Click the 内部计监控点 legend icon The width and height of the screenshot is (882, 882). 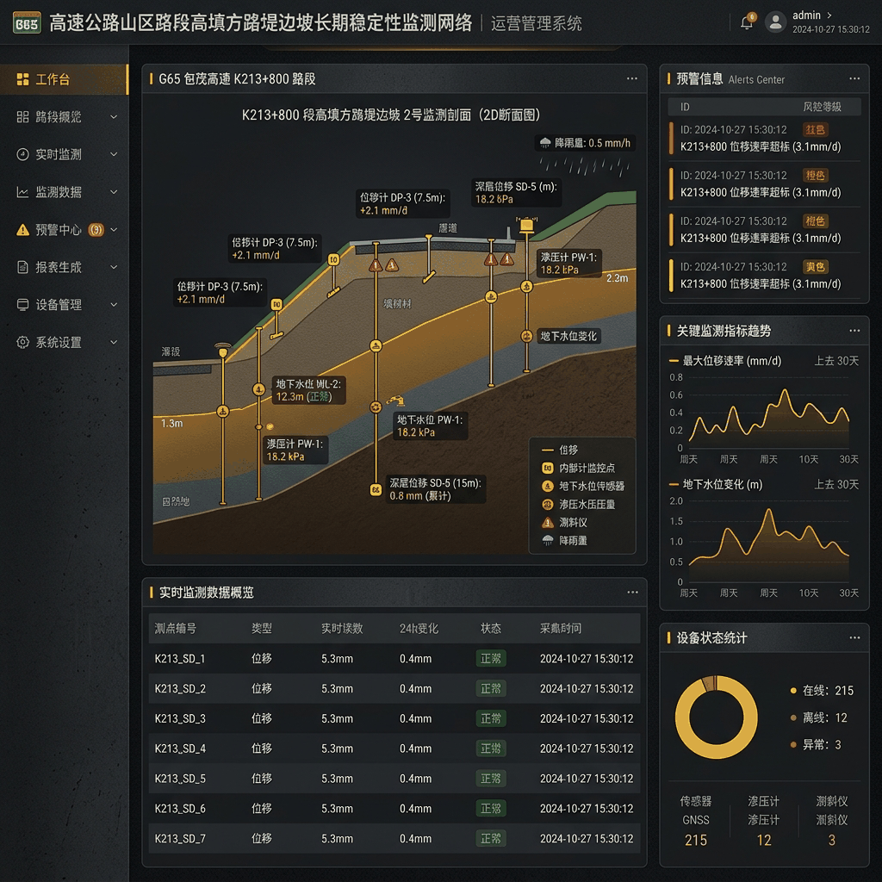(547, 468)
